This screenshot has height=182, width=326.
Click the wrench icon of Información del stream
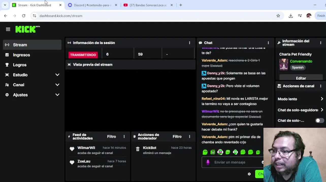pyautogui.click(x=279, y=43)
